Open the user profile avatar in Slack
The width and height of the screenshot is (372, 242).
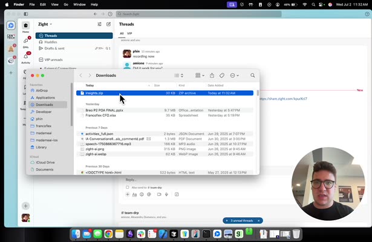tap(25, 218)
